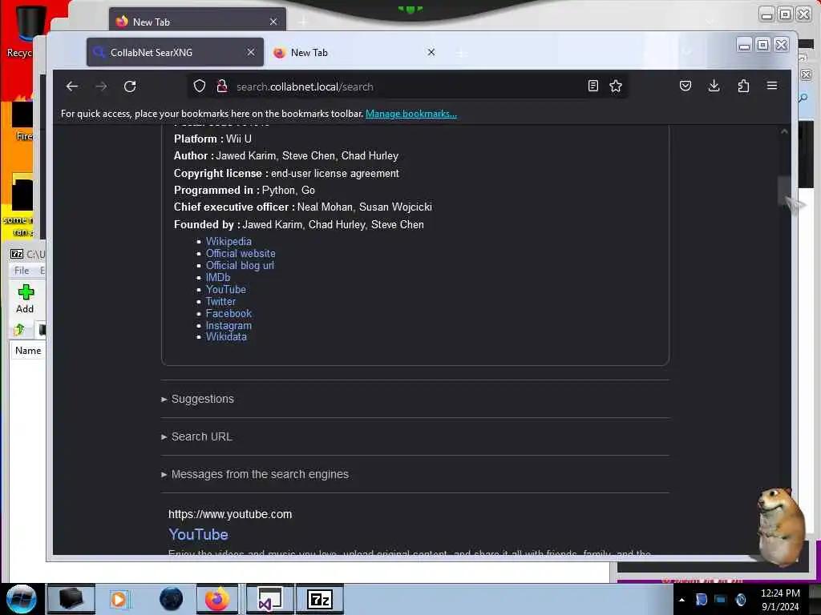Image resolution: width=821 pixels, height=615 pixels.
Task: Open the Pocket save icon
Action: click(686, 86)
